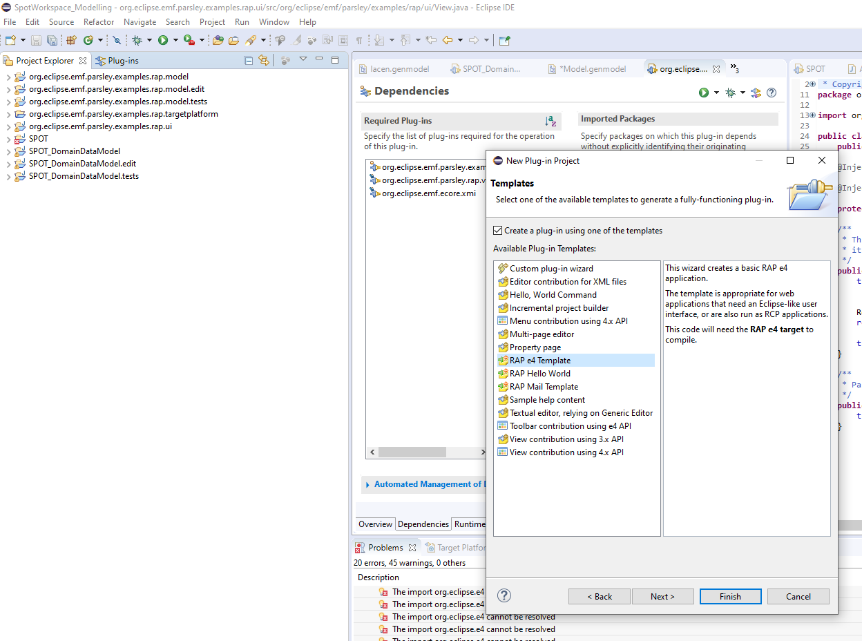Click the Pin Editor toolbar icon
The height and width of the screenshot is (641, 862).
click(x=504, y=40)
